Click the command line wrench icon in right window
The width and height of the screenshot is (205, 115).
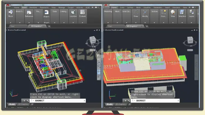point(129,101)
